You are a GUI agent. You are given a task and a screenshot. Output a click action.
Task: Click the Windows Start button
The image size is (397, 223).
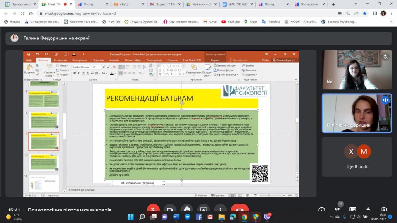point(130,216)
